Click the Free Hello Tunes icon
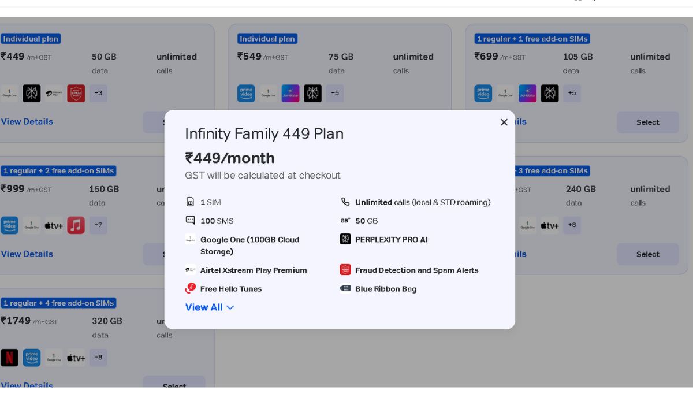 click(191, 288)
